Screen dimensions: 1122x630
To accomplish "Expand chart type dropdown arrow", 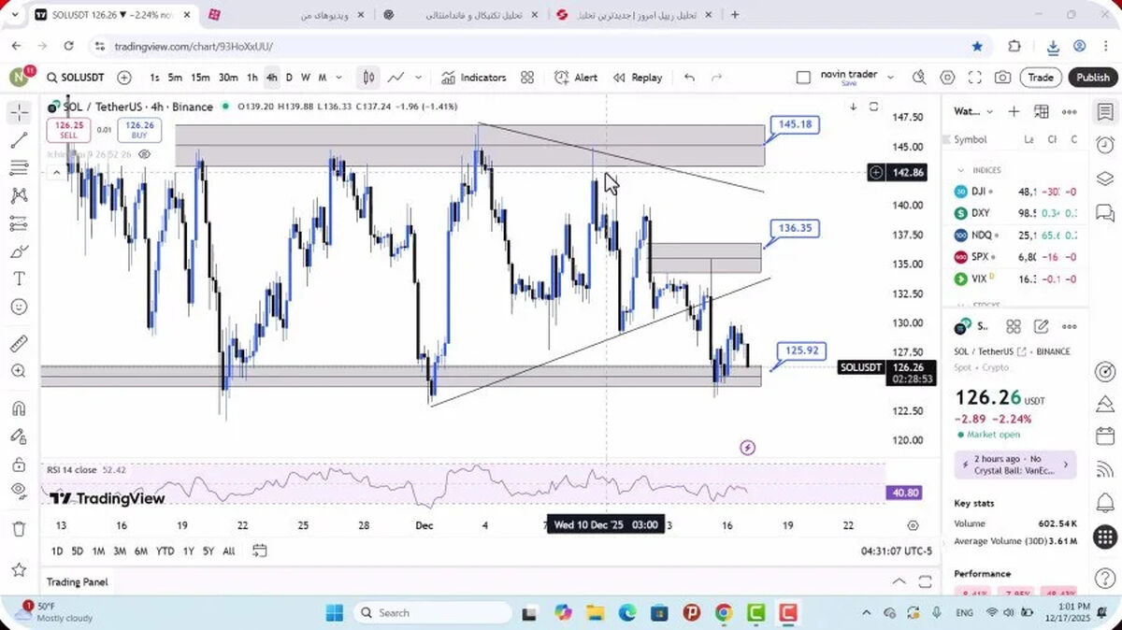I will (x=418, y=78).
